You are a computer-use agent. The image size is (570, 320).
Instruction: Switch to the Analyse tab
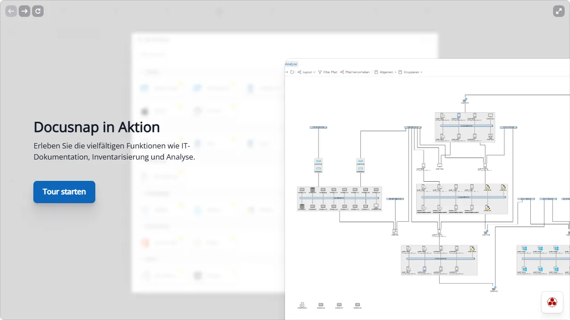click(x=291, y=64)
